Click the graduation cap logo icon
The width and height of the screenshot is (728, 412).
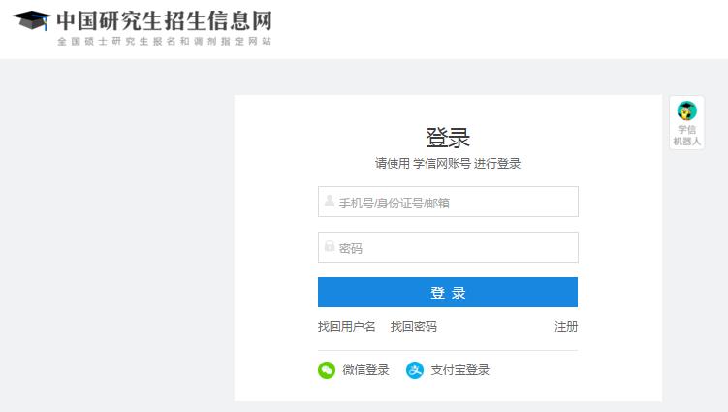pos(31,21)
